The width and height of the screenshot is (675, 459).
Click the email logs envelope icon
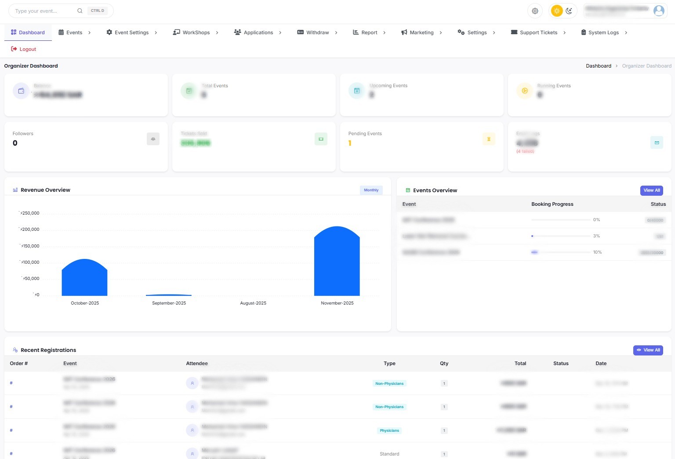point(657,143)
